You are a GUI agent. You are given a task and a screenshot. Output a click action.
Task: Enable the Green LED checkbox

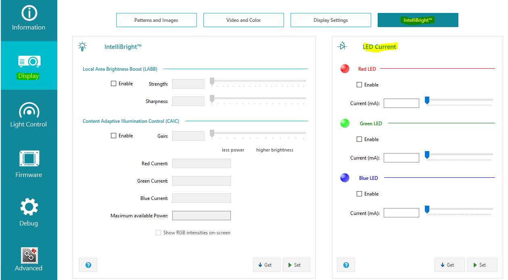359,139
